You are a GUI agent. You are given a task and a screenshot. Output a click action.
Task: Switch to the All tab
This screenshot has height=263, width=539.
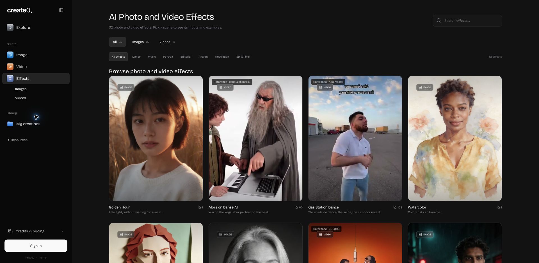117,42
